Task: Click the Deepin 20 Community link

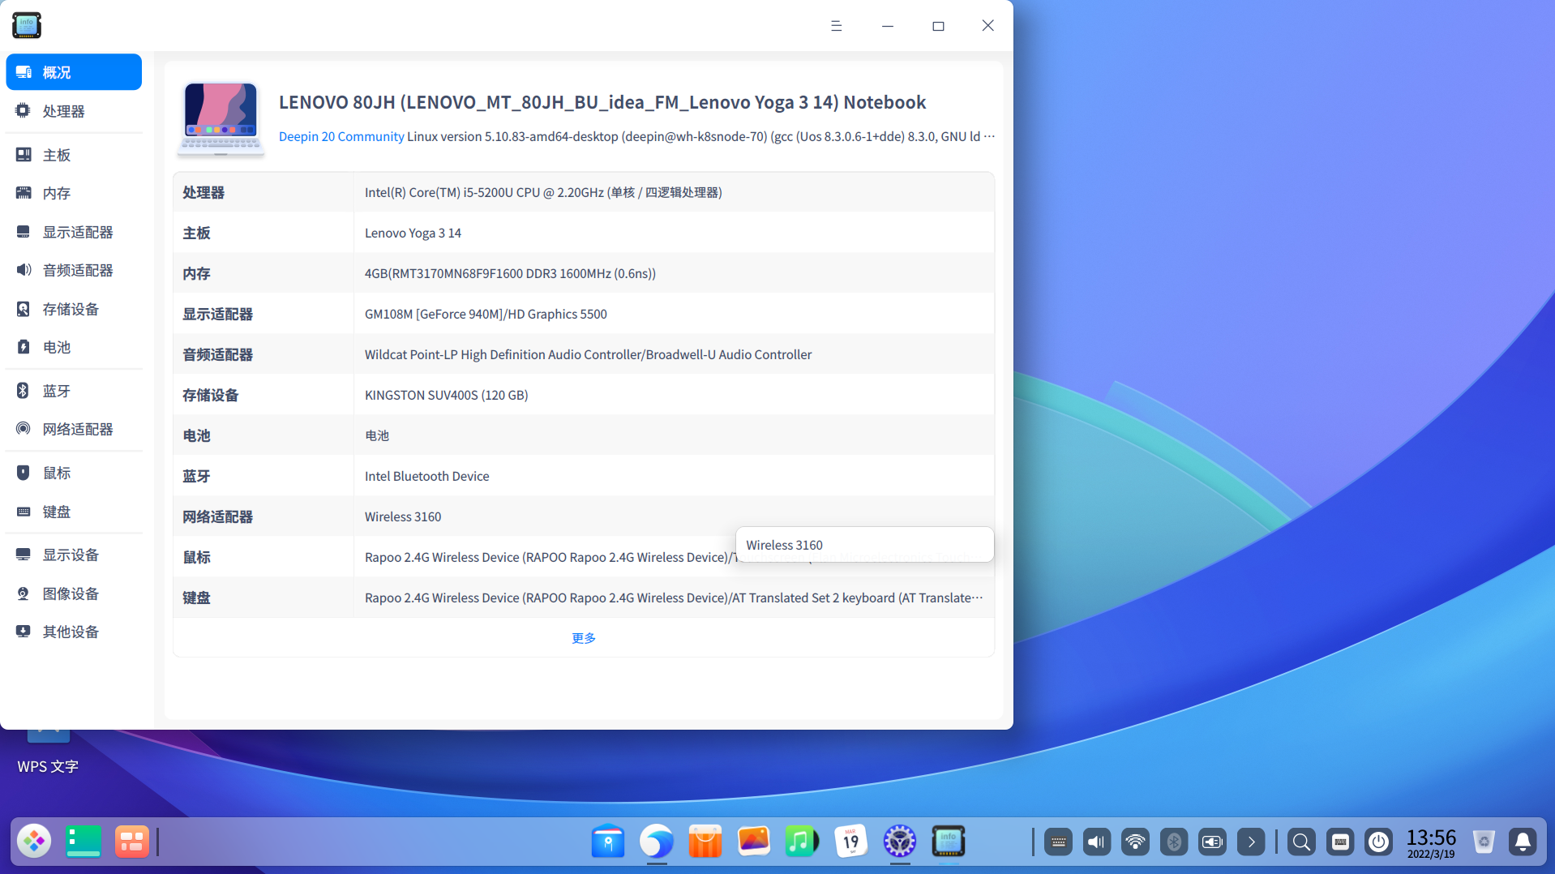Action: click(x=341, y=136)
